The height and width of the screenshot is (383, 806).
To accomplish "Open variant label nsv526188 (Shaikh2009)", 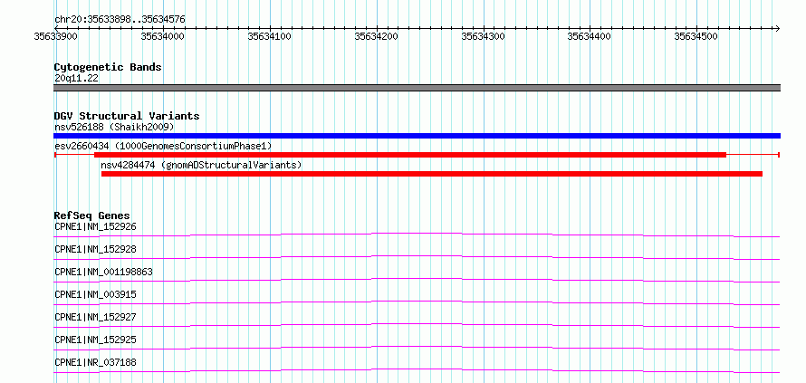I will [x=114, y=127].
